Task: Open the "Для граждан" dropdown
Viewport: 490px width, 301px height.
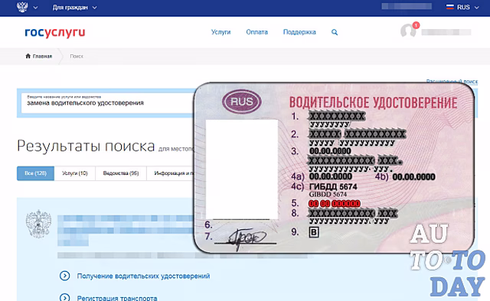Action: pos(74,7)
